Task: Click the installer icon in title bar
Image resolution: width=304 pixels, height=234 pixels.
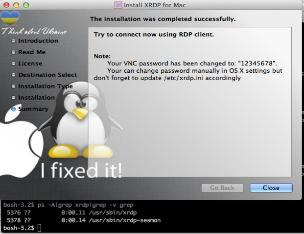Action: point(118,5)
